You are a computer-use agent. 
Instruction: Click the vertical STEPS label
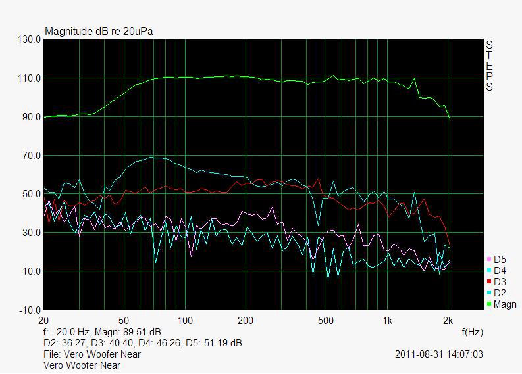pos(489,66)
